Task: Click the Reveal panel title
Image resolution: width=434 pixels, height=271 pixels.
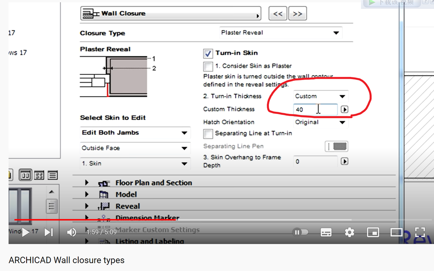Action: point(128,206)
